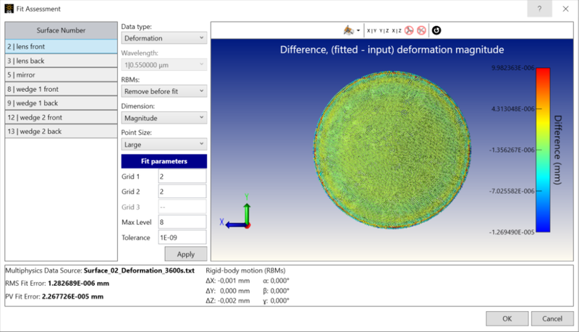Open the Dimension dropdown
This screenshot has width=579, height=332.
pos(164,117)
